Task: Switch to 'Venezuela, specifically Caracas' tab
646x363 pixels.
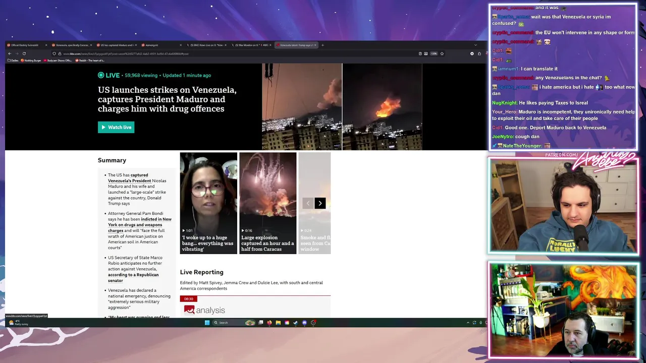Action: click(x=72, y=45)
